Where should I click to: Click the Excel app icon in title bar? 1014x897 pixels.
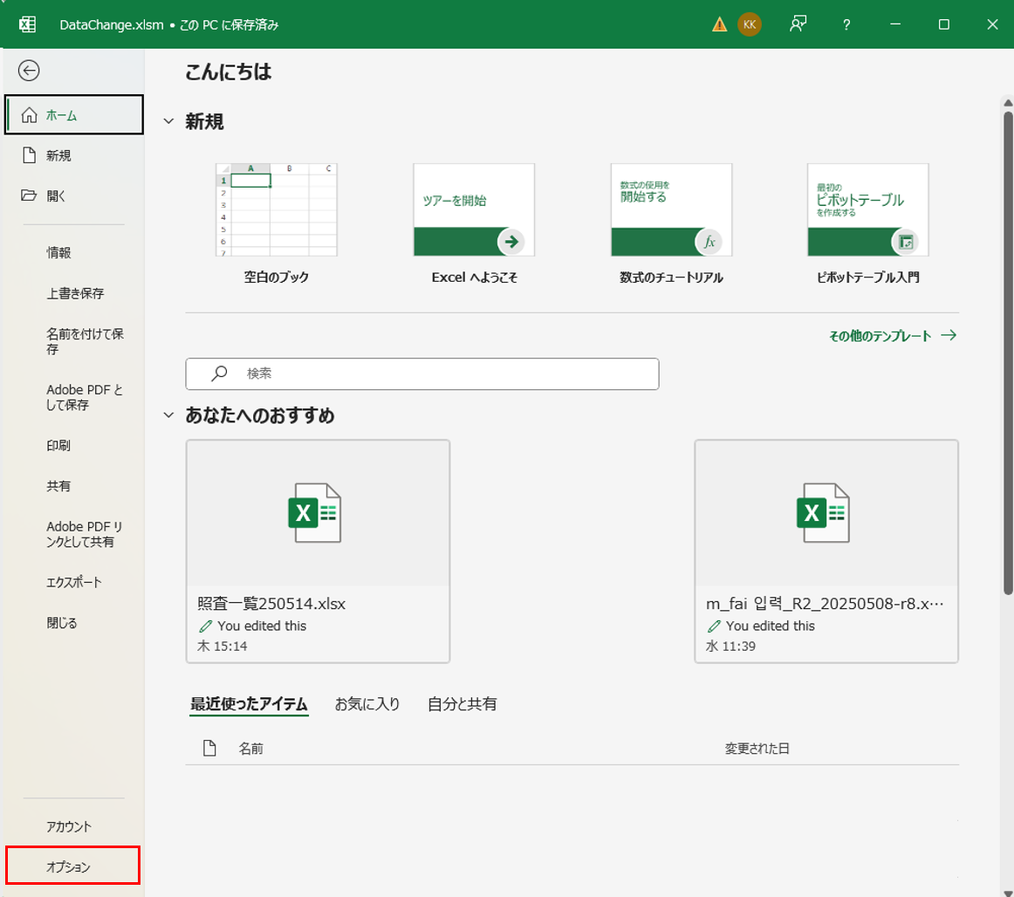click(27, 24)
